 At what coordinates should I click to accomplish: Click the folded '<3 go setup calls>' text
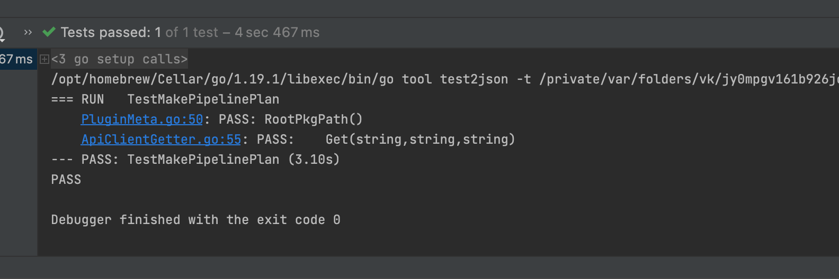tap(120, 59)
